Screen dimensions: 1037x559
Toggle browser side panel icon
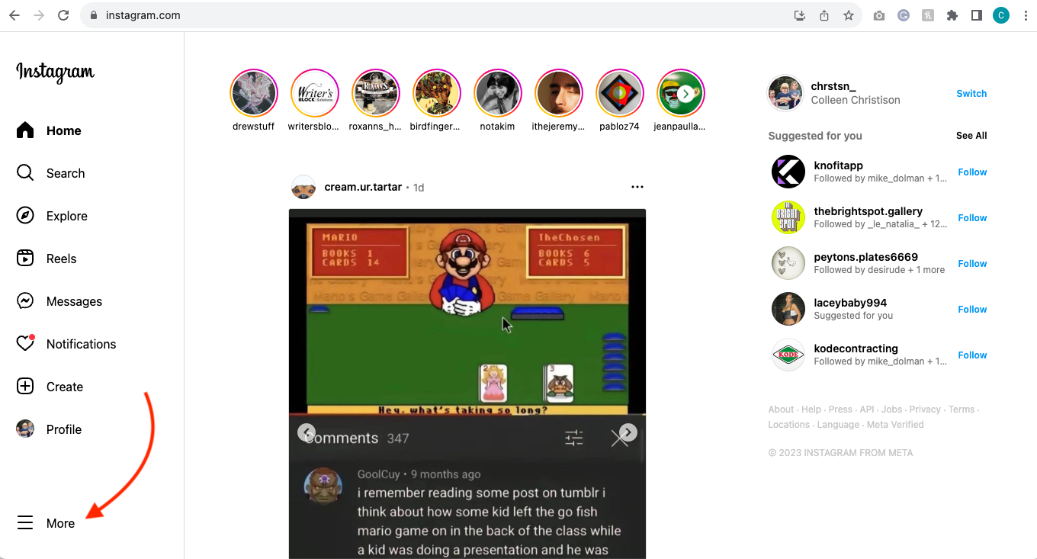(976, 15)
